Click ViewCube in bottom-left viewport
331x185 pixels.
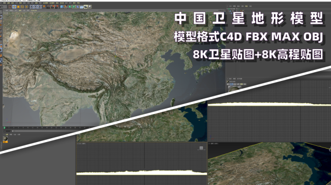click(x=201, y=148)
